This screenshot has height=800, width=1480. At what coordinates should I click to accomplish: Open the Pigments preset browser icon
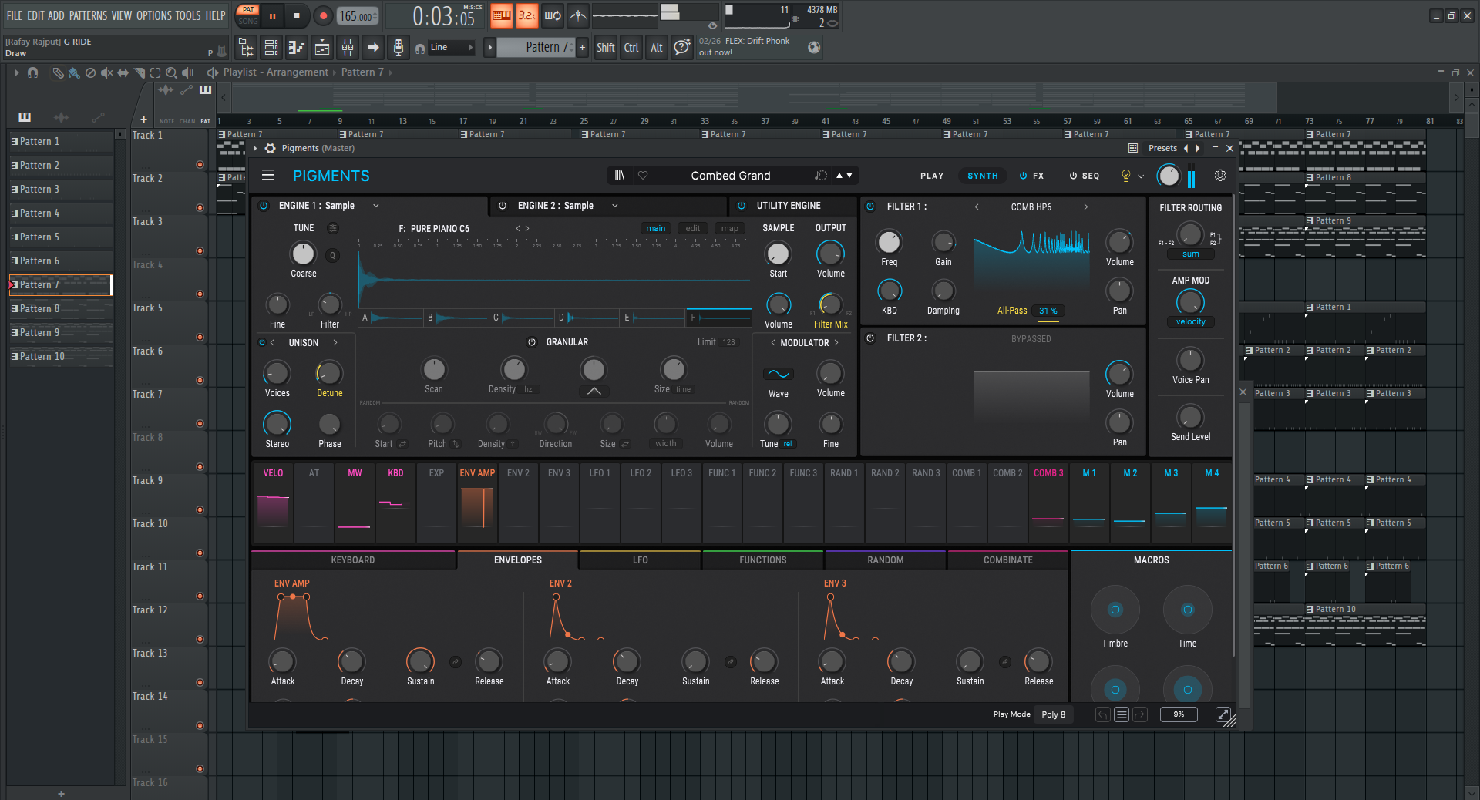coord(619,176)
